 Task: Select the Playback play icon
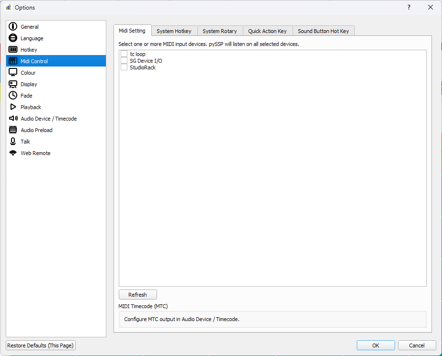pyautogui.click(x=13, y=107)
